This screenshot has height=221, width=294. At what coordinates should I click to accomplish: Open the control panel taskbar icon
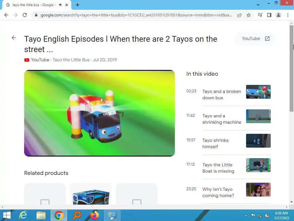112,215
